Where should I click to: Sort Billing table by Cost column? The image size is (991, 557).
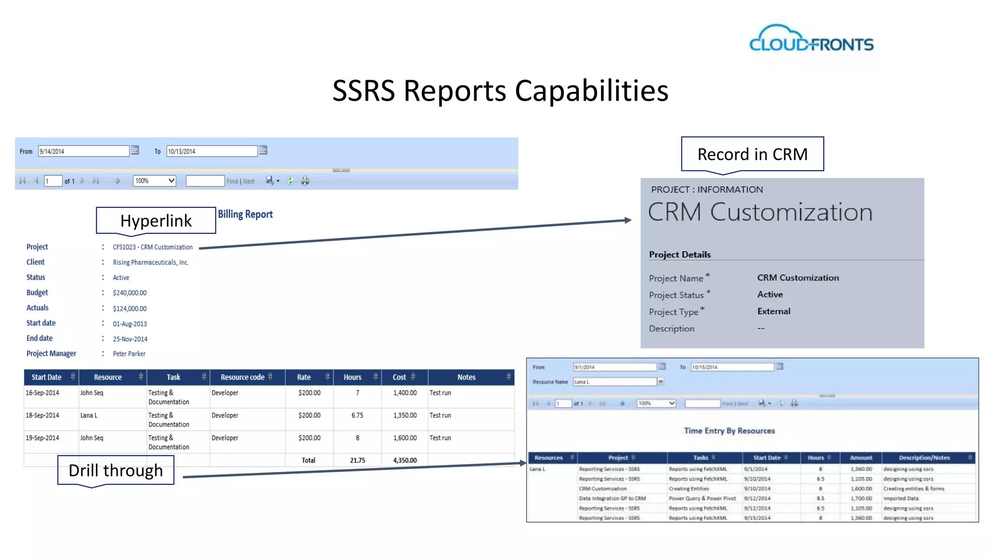pos(413,377)
